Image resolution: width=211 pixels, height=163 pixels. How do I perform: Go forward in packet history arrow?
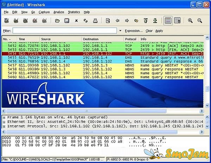pyautogui.click(x=127, y=21)
